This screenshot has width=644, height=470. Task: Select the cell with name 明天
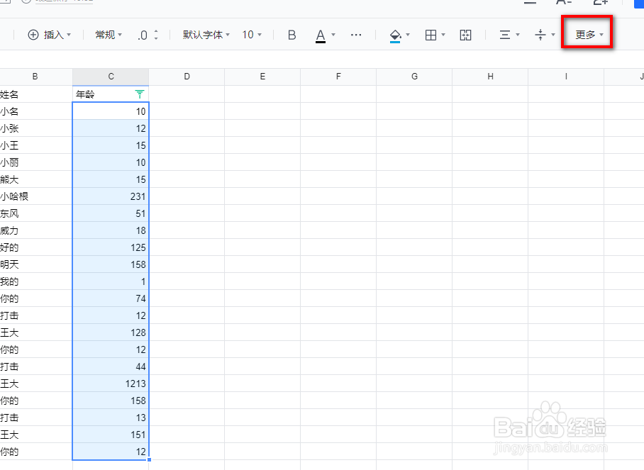36,264
